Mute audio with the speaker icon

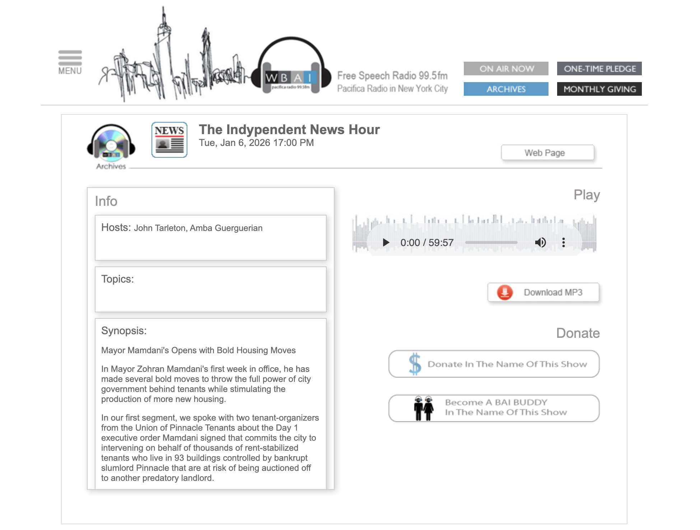click(x=540, y=243)
